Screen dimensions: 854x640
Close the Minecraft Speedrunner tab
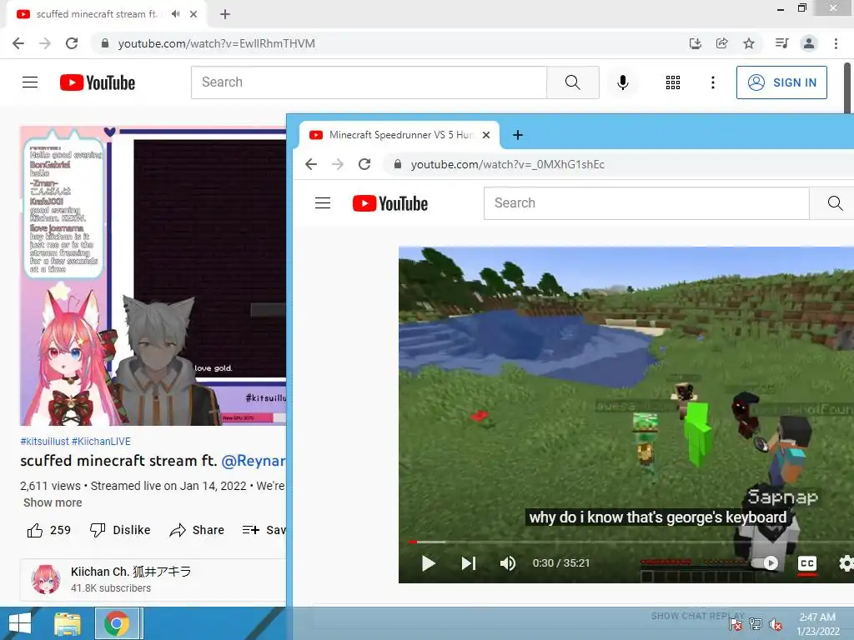[x=486, y=135]
